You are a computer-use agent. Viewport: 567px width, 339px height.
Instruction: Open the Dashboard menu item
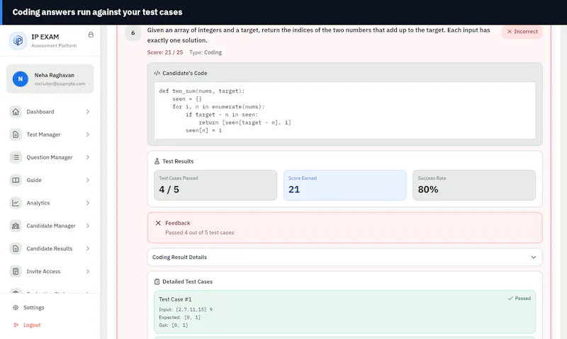tap(50, 112)
